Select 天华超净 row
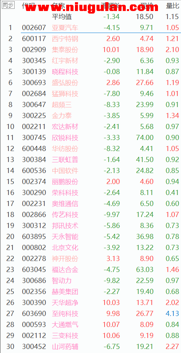The image size is (181, 353). click(91, 302)
